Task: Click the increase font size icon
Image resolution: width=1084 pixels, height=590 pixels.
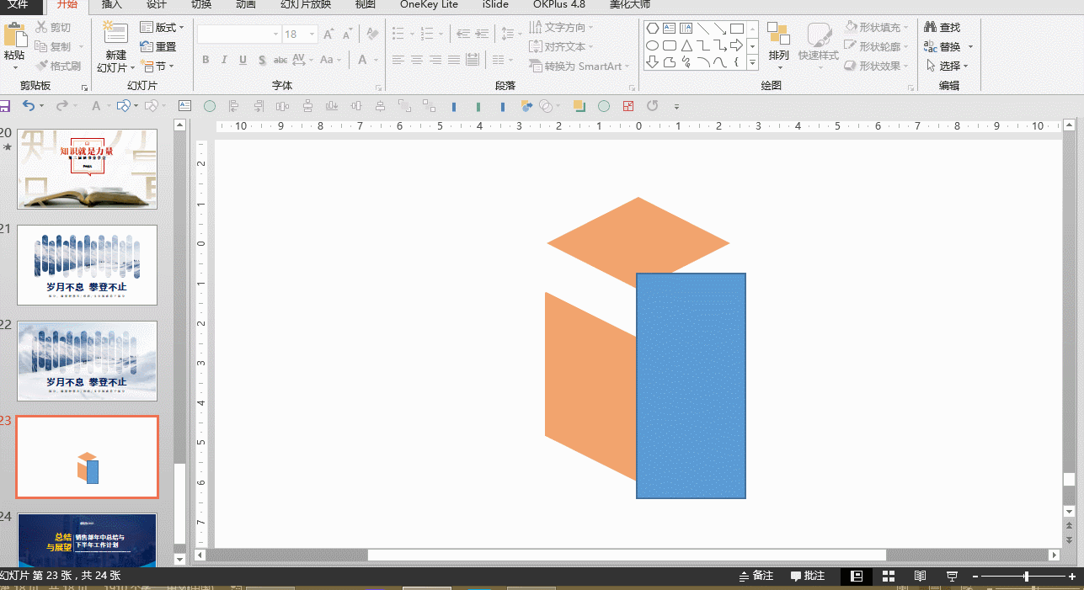Action: (x=328, y=35)
